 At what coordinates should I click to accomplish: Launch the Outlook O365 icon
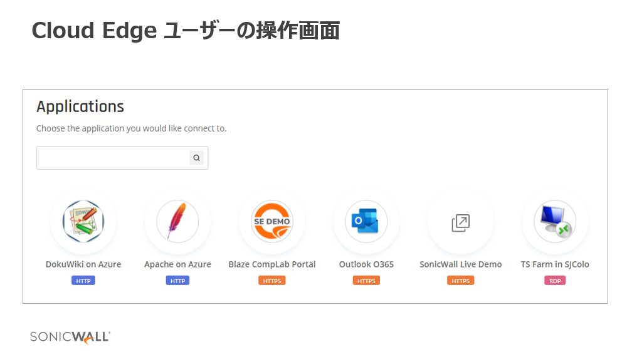tap(366, 222)
